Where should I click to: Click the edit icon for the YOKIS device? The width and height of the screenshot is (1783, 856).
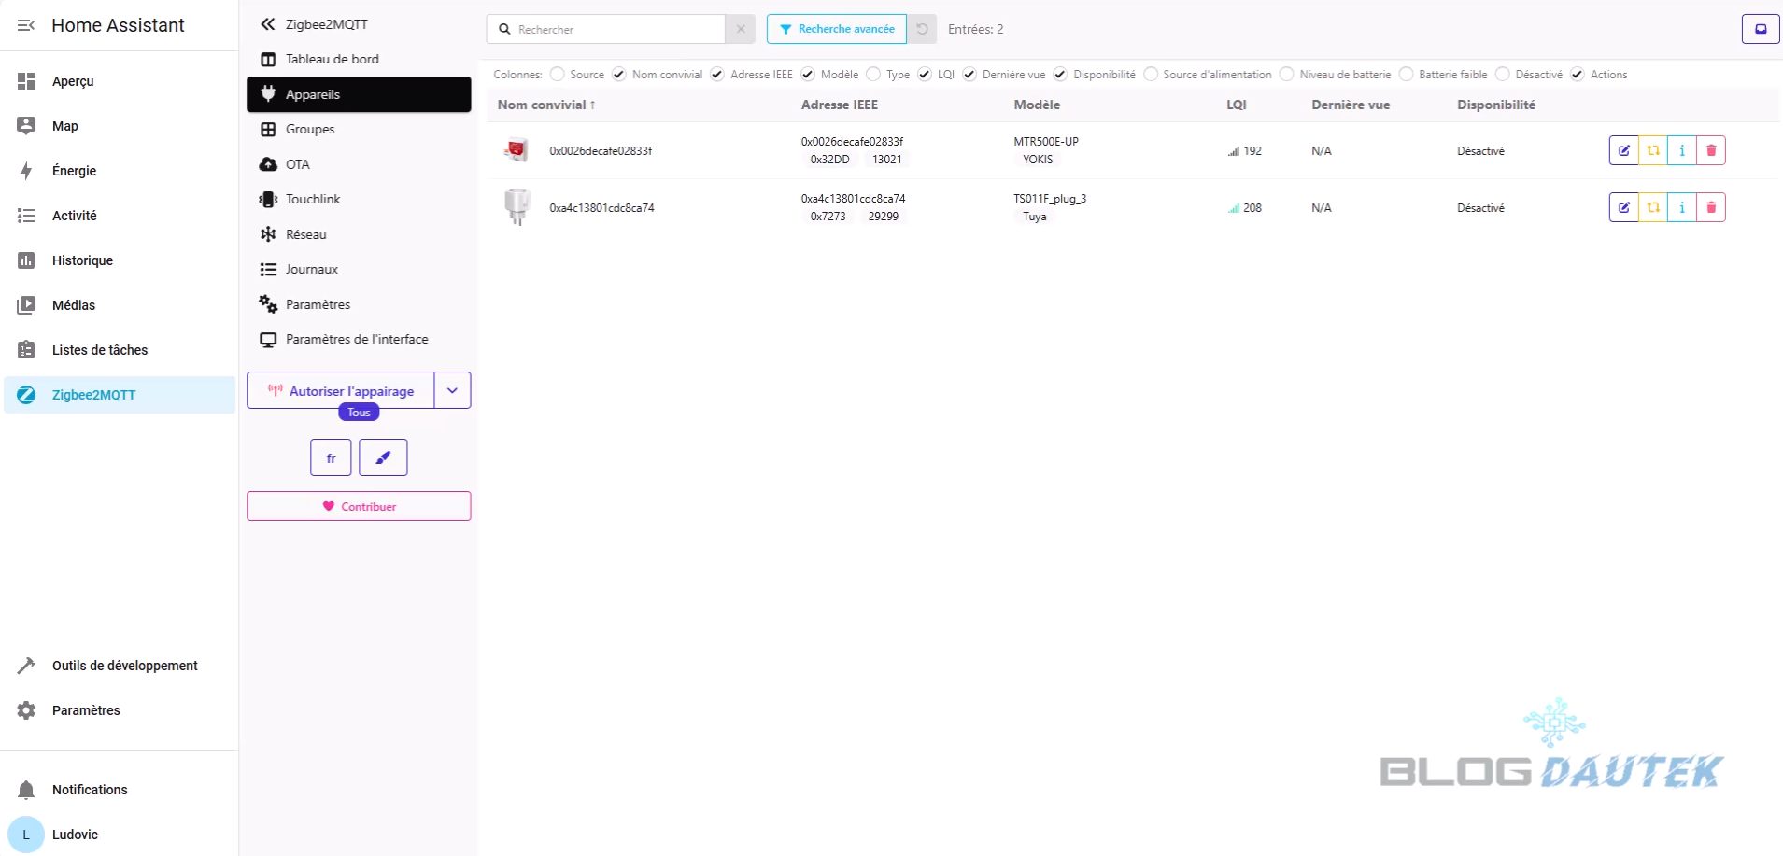coord(1623,150)
